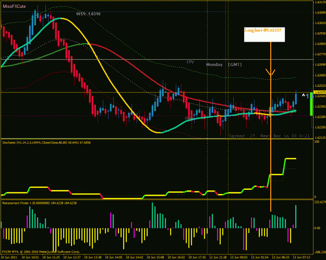Click price axis label 1.62365
The width and height of the screenshot is (326, 260).
pos(320,107)
